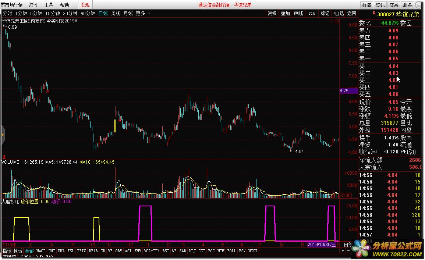
Task: Select the MCST indicator
Action: pyautogui.click(x=253, y=251)
